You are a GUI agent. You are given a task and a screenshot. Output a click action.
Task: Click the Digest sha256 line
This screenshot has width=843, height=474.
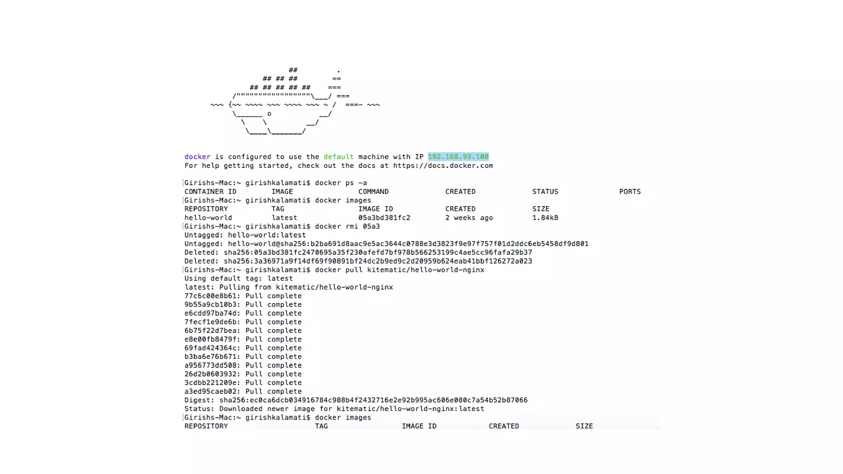(x=356, y=400)
